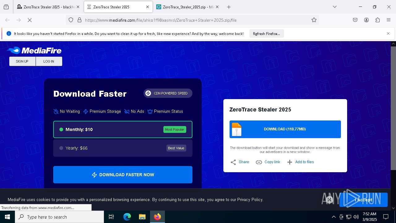
Task: Open Firefox account icon
Action: point(366,20)
